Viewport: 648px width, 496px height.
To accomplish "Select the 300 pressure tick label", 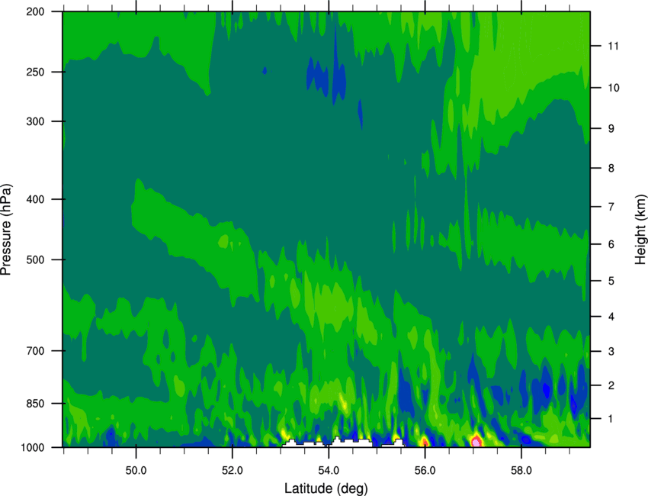I will (35, 121).
